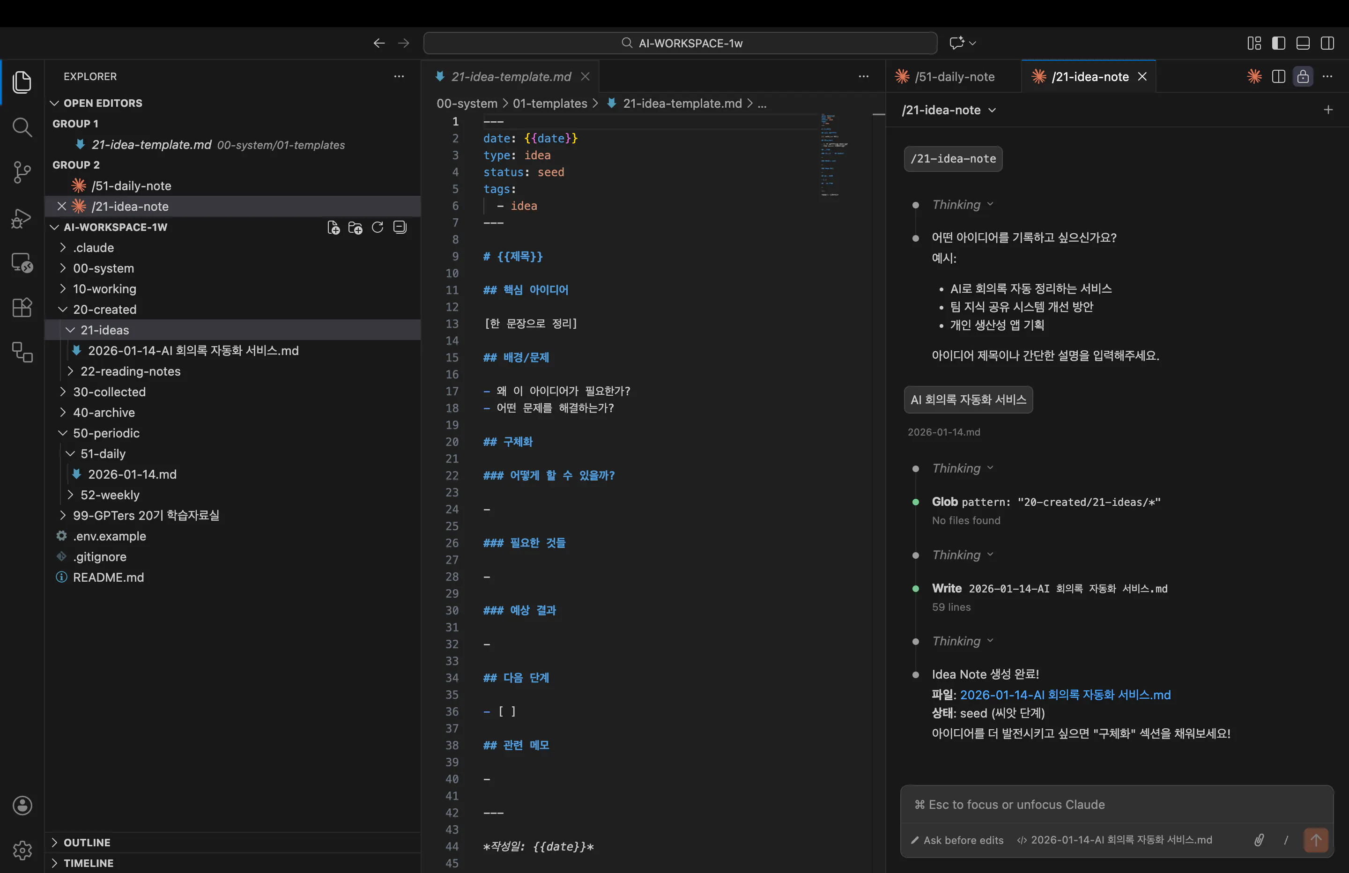Viewport: 1349px width, 873px height.
Task: Expand the 22-reading-notes folder
Action: [130, 371]
